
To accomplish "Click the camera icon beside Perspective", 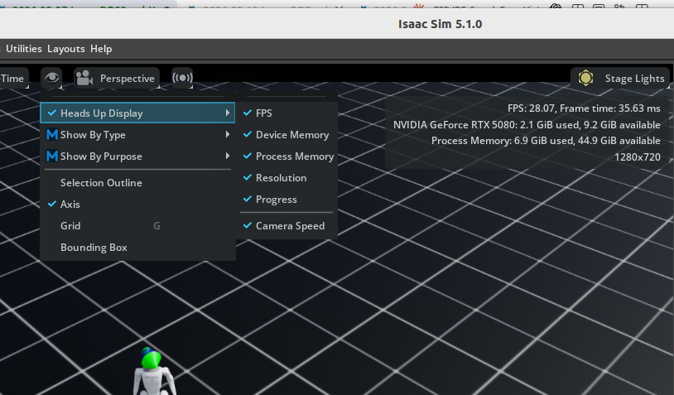I will (84, 78).
